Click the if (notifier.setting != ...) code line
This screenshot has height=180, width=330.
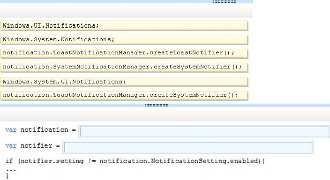click(x=135, y=161)
